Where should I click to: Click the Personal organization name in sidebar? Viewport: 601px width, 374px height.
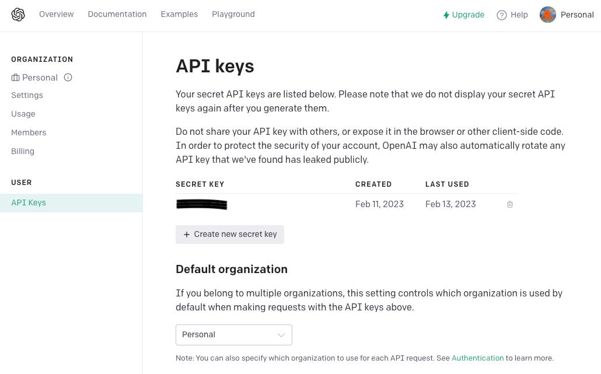click(x=40, y=78)
